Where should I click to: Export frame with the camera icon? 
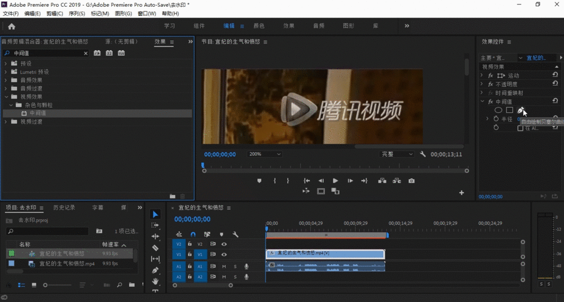pyautogui.click(x=412, y=181)
